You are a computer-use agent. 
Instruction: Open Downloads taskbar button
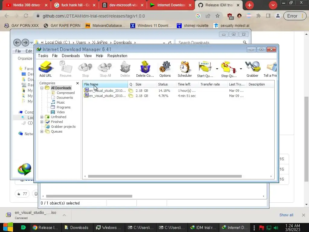point(77,227)
